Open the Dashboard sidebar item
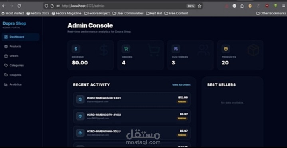Image resolution: width=287 pixels, height=148 pixels. click(x=20, y=37)
